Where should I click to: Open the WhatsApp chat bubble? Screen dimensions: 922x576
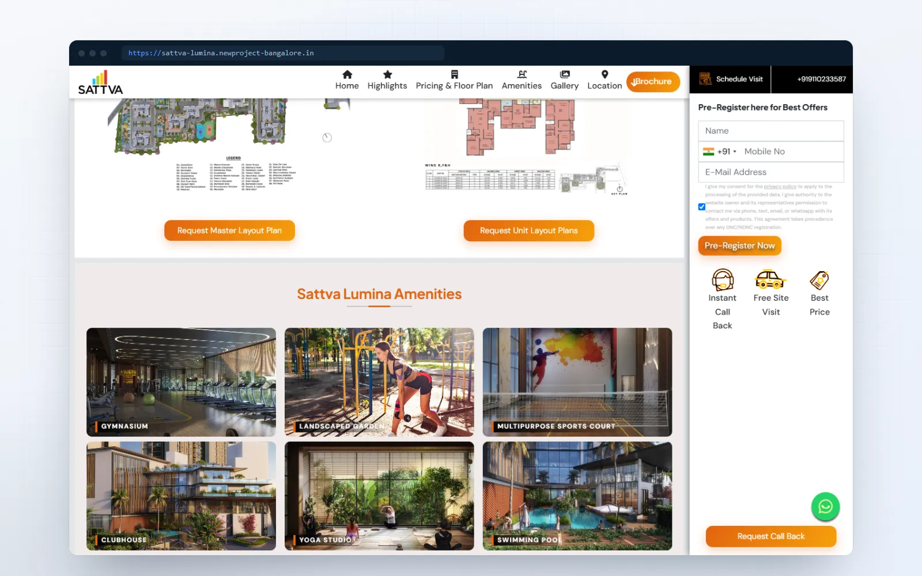825,506
